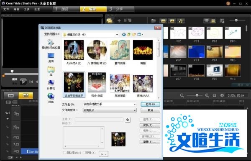
Task: Click the 瀏覽(B)... button
Action: [150, 142]
